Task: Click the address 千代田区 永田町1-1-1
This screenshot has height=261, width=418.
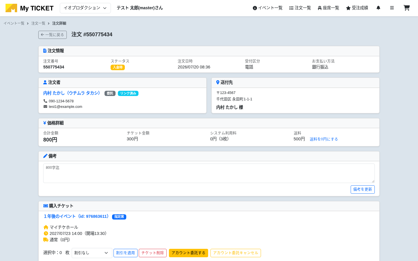Action: pos(234,99)
